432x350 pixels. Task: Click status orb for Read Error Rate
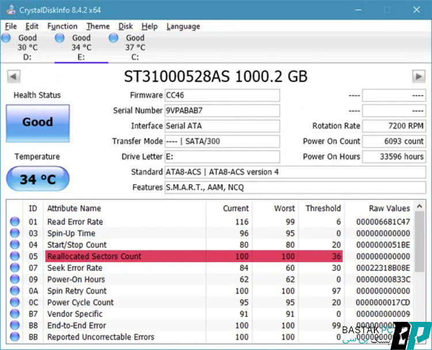click(x=15, y=222)
